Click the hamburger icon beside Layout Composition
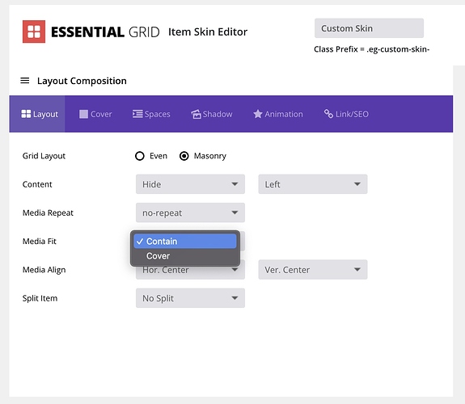This screenshot has width=465, height=404. coord(24,81)
